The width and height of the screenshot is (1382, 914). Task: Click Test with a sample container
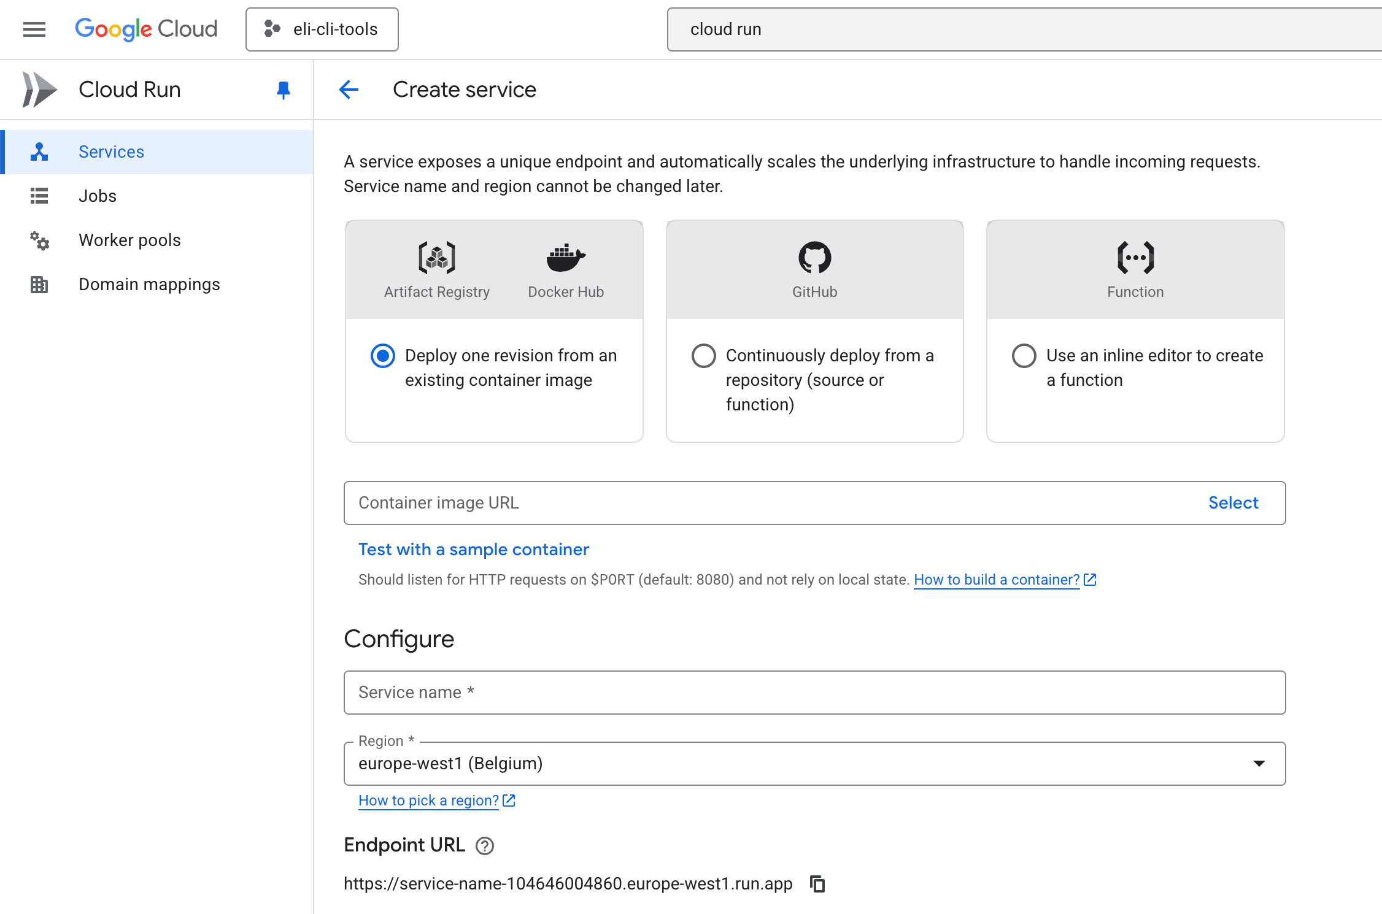click(474, 549)
